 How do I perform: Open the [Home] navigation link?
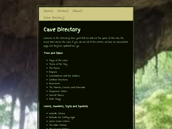pyautogui.click(x=48, y=11)
